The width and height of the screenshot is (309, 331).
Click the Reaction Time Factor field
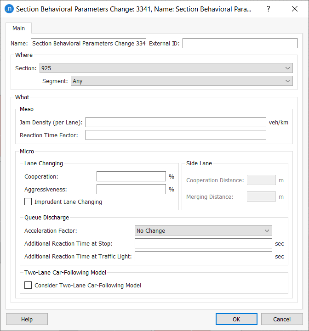(x=176, y=135)
